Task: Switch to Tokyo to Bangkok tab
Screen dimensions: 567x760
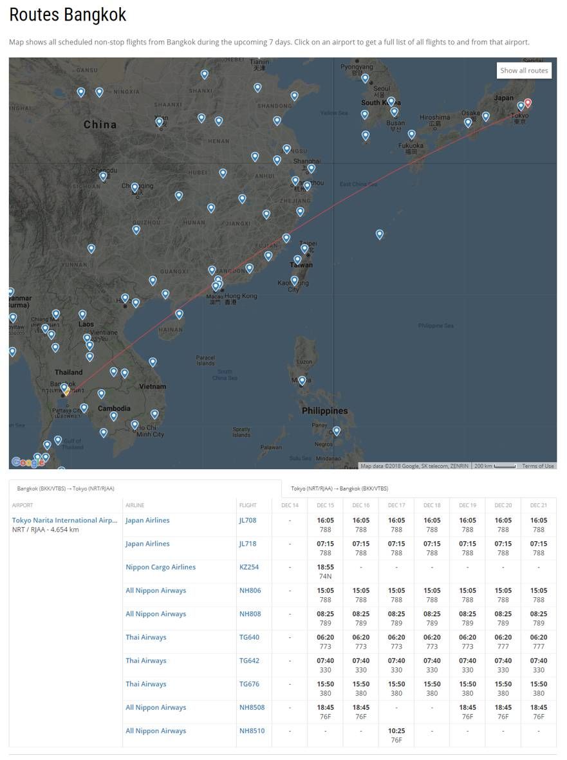Action: click(339, 488)
